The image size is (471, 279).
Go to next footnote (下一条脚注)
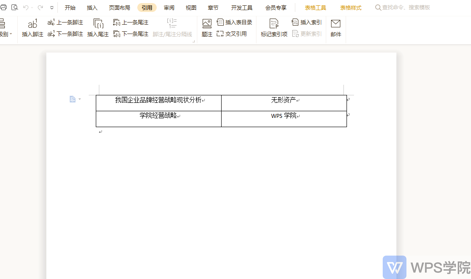tap(65, 34)
